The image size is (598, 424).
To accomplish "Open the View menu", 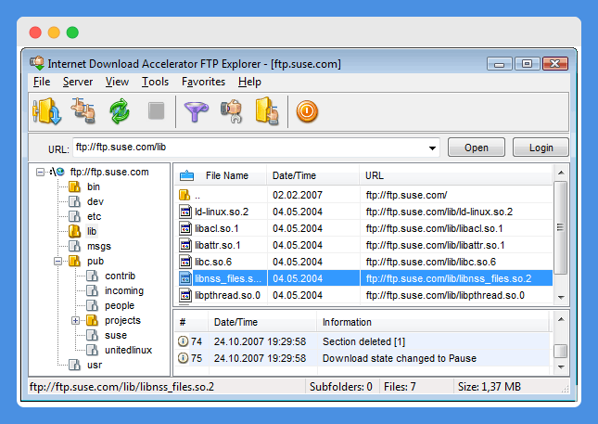I will 117,82.
